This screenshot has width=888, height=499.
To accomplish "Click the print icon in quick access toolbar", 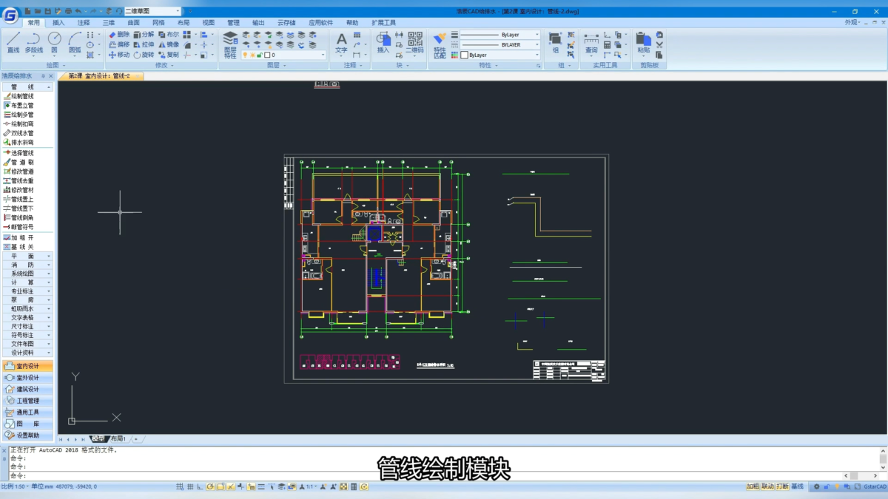I will 68,11.
